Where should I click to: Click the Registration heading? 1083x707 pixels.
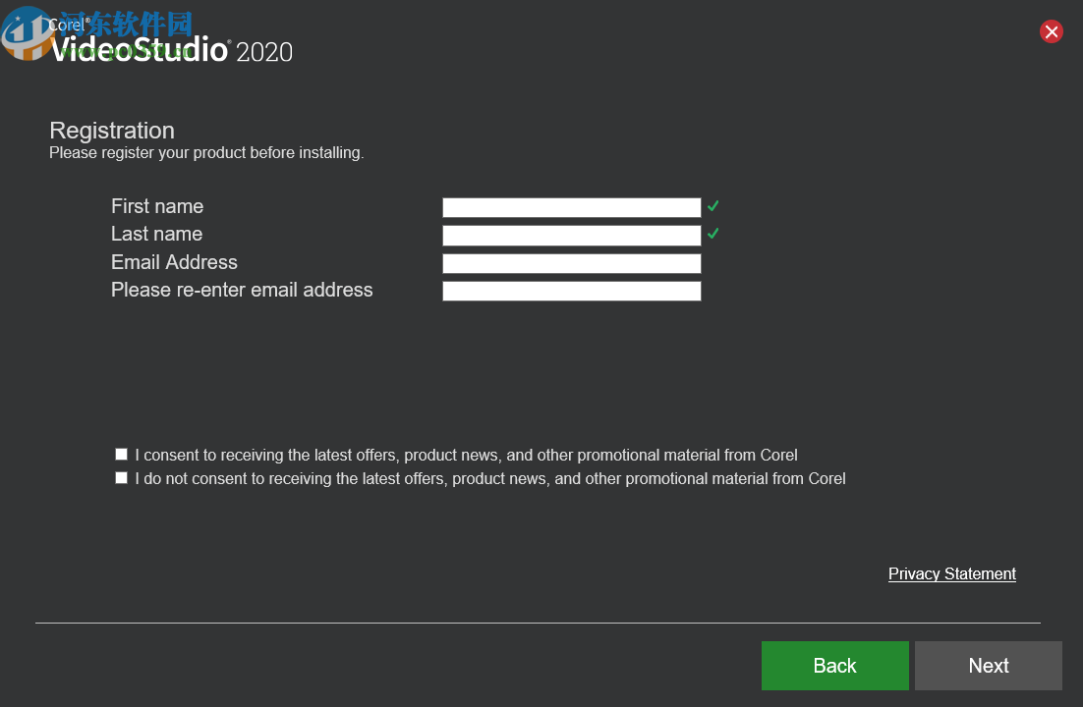[x=112, y=131]
